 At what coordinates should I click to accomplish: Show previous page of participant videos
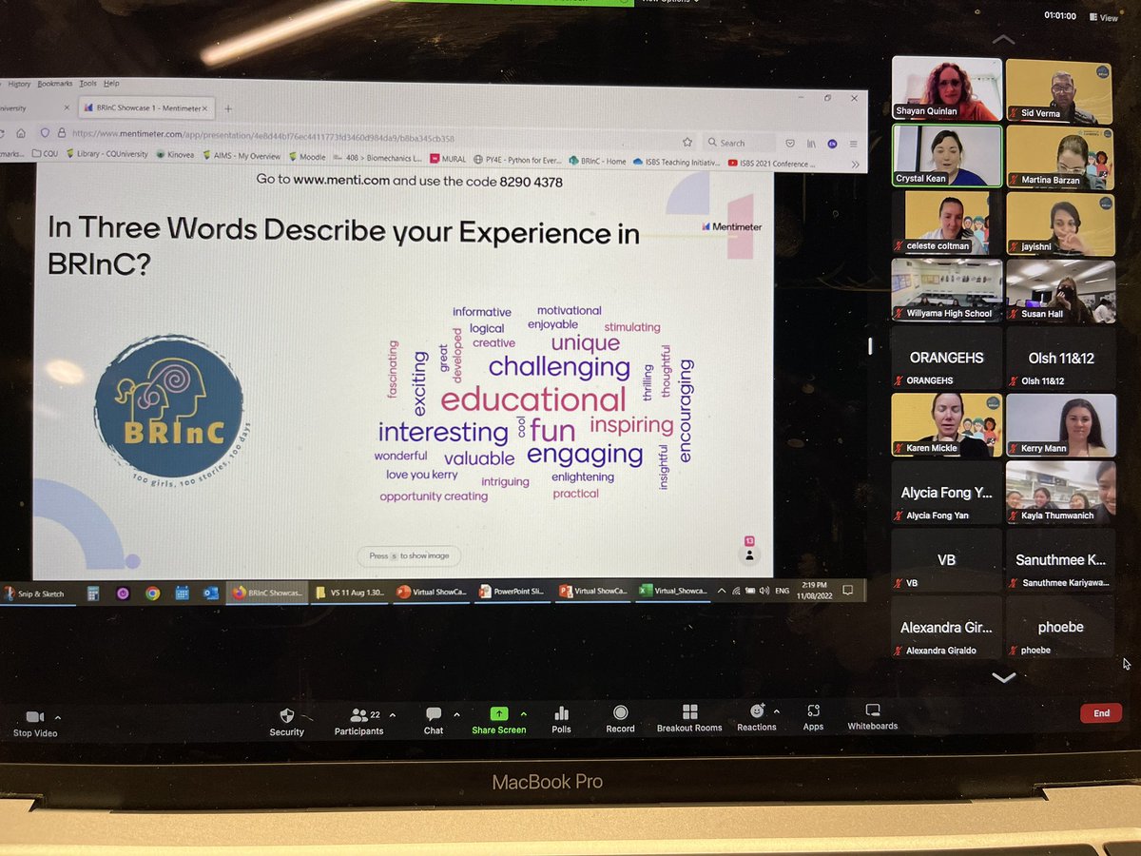pyautogui.click(x=1003, y=40)
